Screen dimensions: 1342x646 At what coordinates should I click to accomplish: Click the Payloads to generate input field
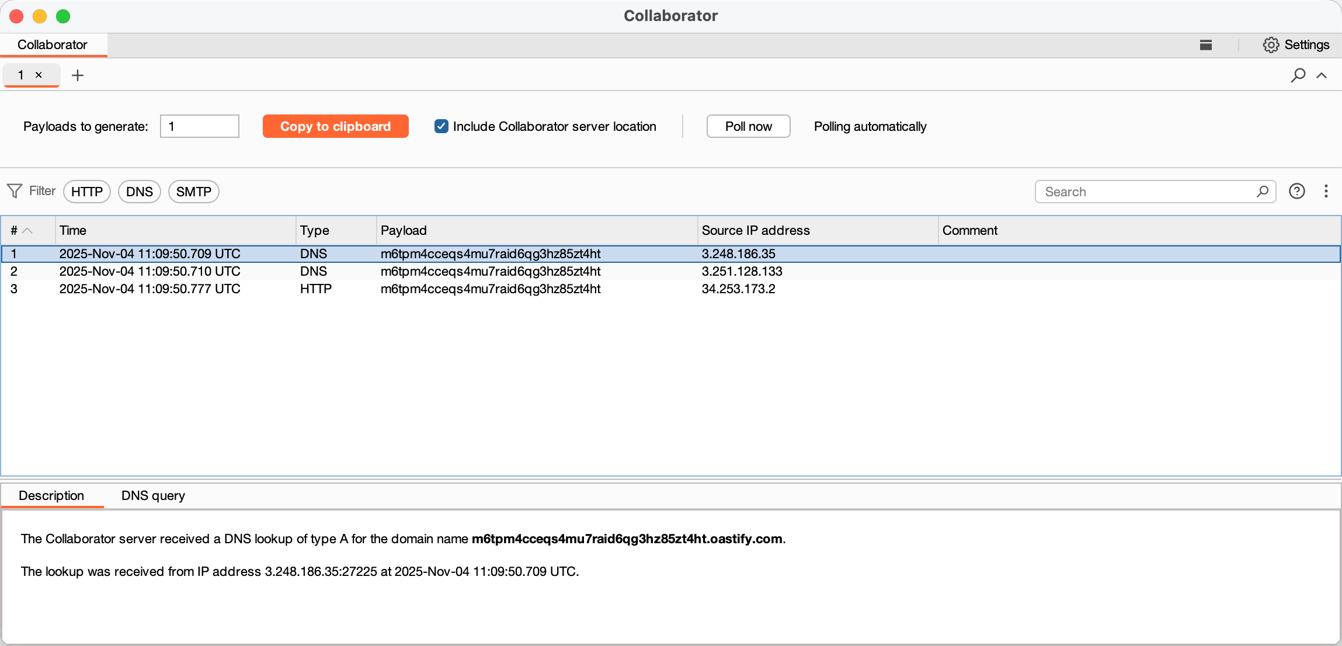click(200, 126)
